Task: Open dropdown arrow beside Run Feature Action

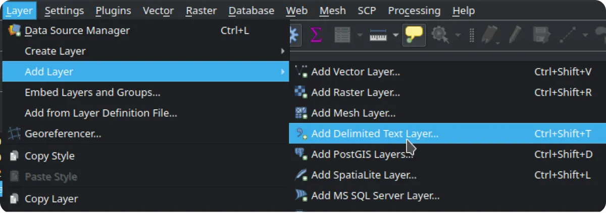Action: [458, 35]
